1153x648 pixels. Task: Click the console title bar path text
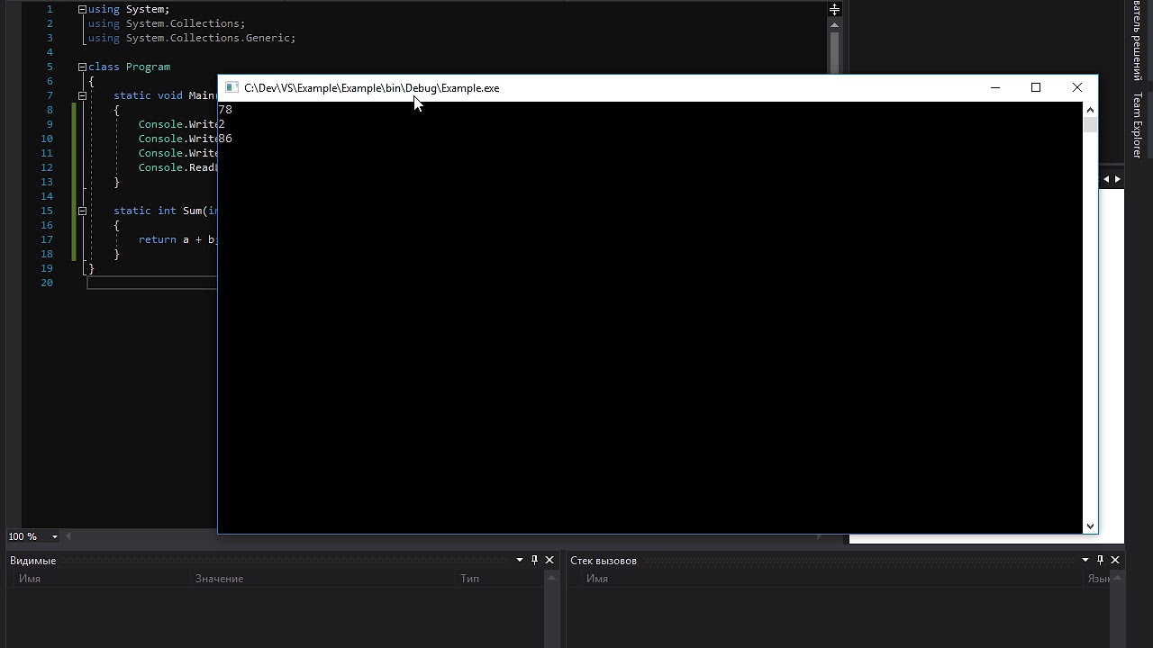pos(371,87)
